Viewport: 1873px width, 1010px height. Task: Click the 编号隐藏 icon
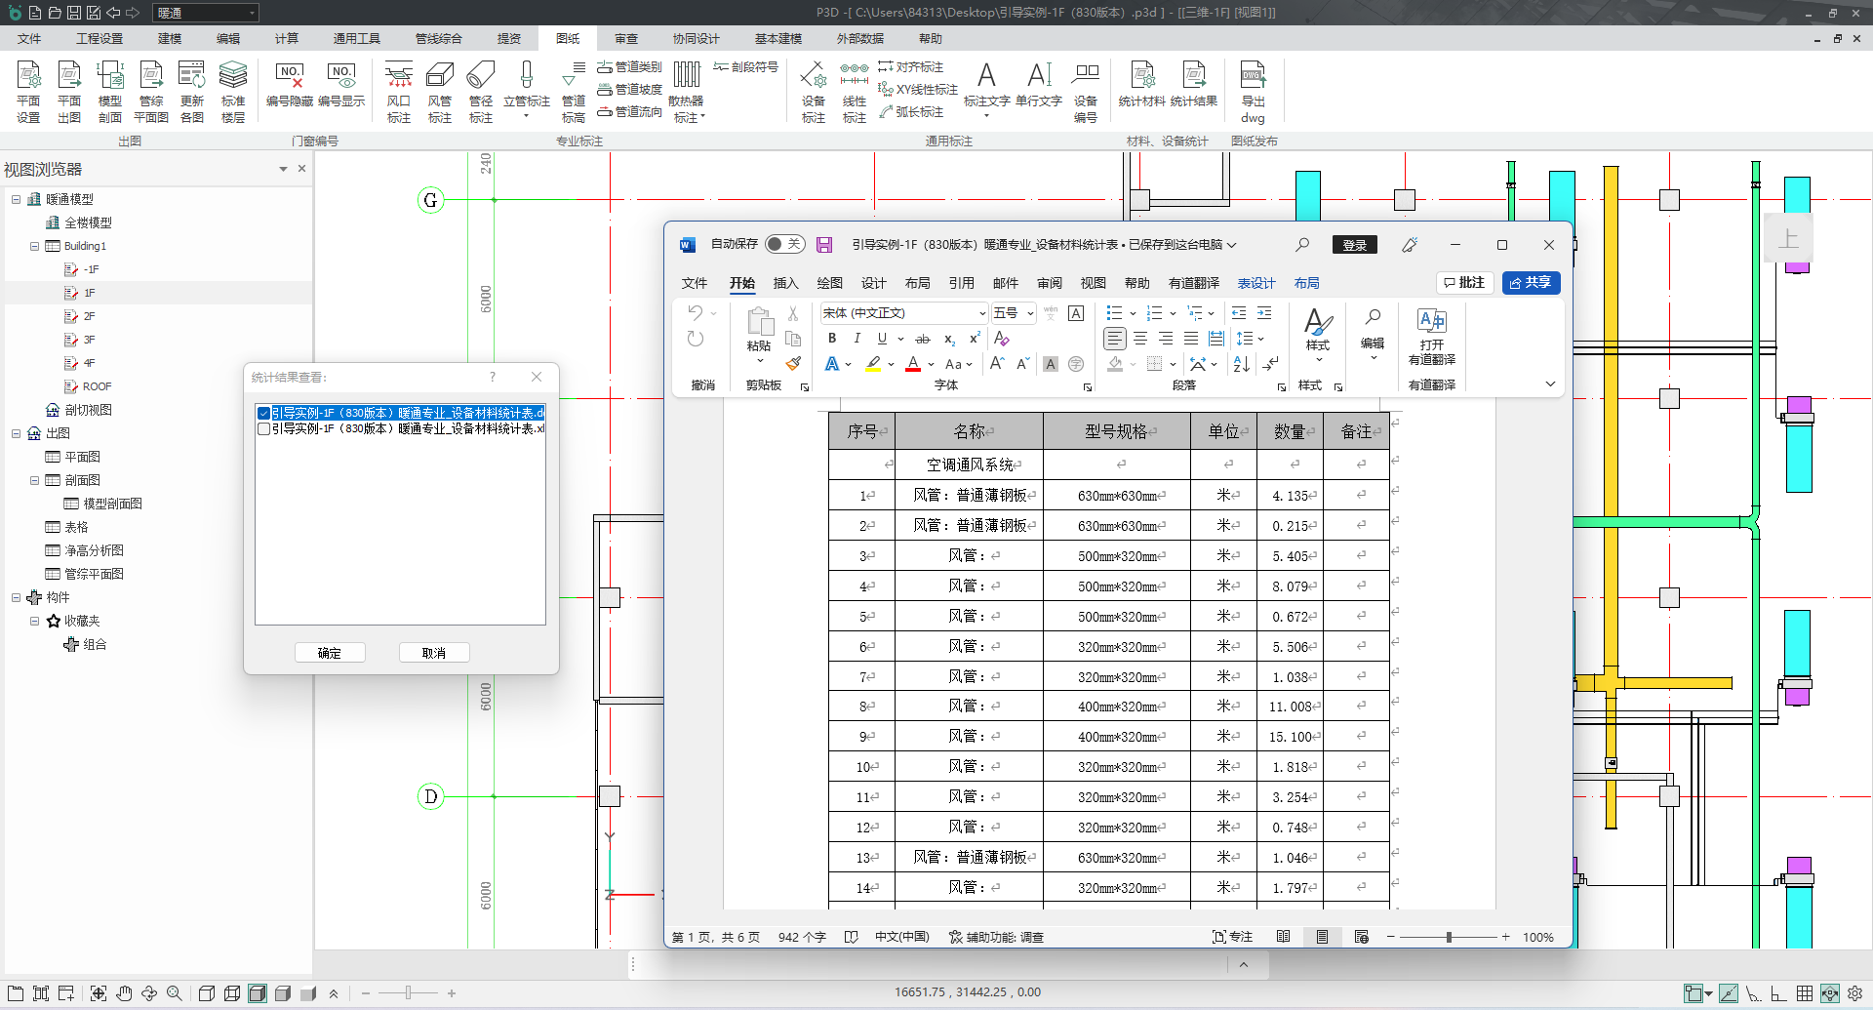click(x=290, y=76)
